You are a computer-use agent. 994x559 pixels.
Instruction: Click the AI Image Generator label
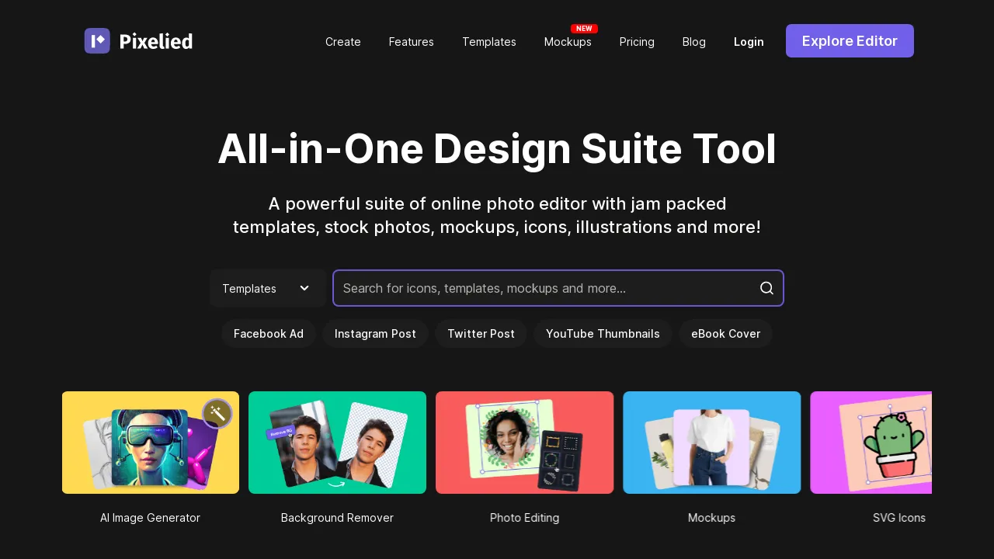tap(150, 518)
